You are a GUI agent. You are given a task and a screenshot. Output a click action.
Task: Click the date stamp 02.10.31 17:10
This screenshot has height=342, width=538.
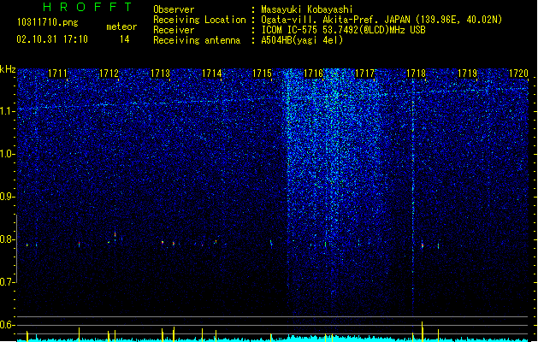pyautogui.click(x=52, y=39)
